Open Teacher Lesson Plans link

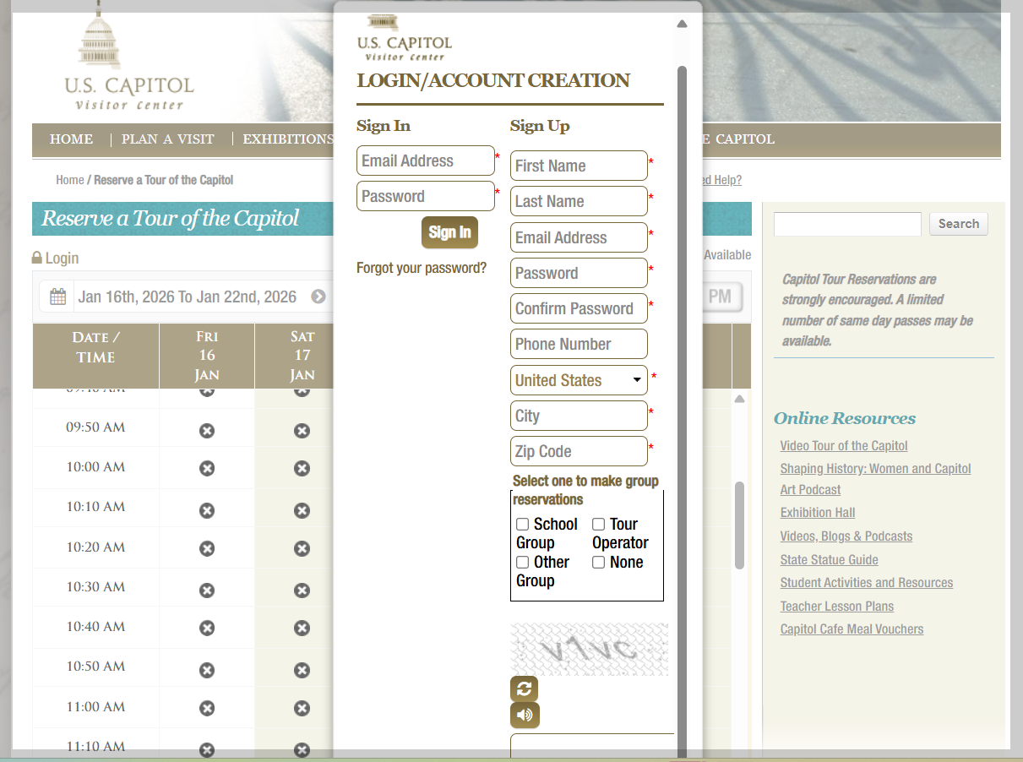837,607
